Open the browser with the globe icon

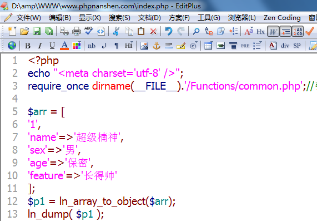click(x=12, y=46)
